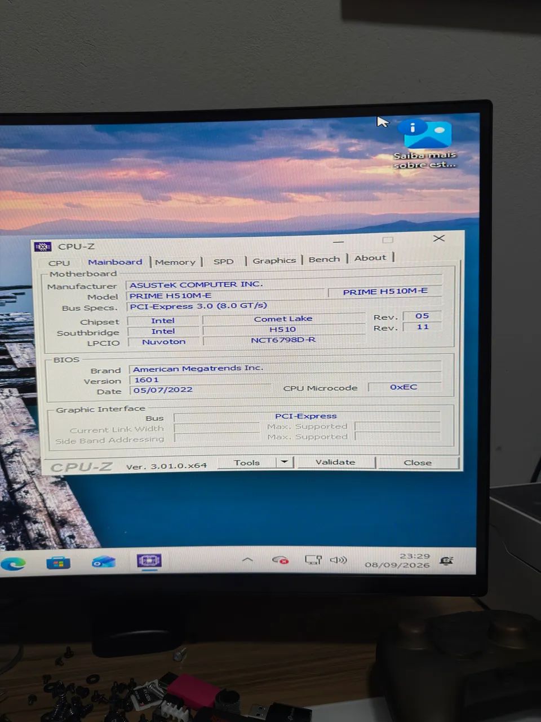Switch to the Memory tab
The height and width of the screenshot is (722, 541).
click(175, 262)
